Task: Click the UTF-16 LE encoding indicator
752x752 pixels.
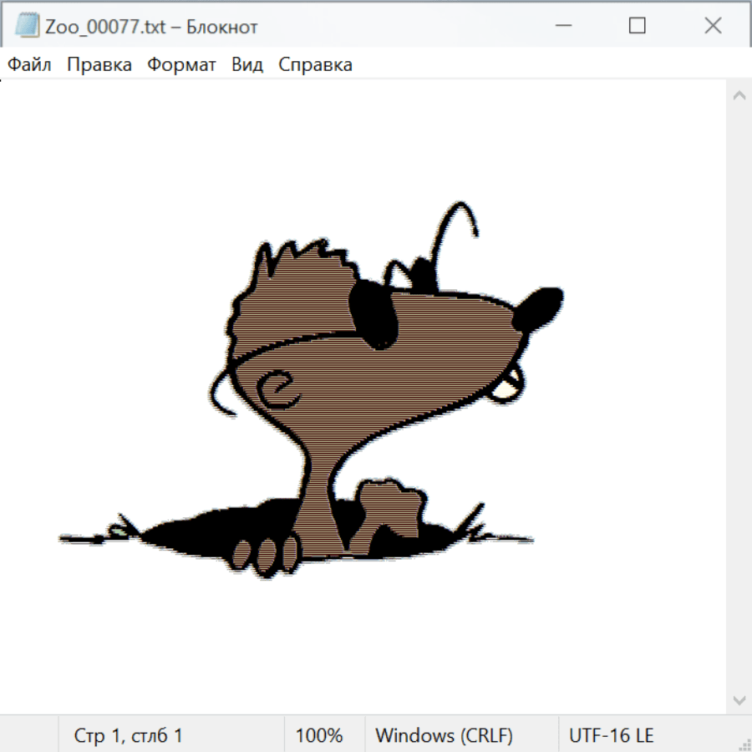Action: [611, 736]
